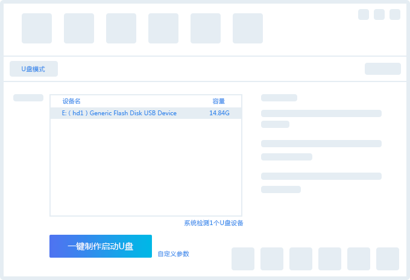Click the 一键制作启动U盘 button
Screen dimensions: 410x280
coord(101,246)
